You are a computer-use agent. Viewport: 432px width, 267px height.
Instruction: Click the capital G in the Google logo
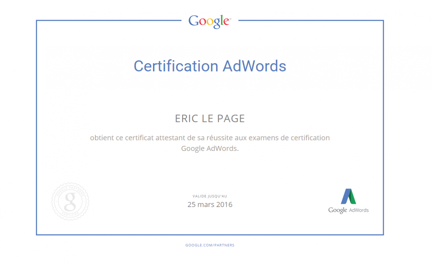pyautogui.click(x=194, y=21)
